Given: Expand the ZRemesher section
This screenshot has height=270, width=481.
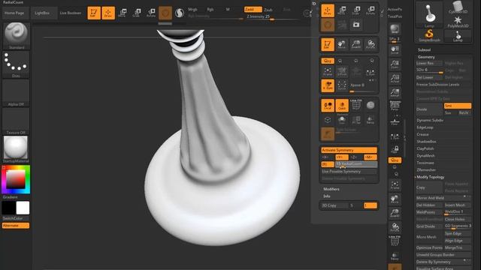Looking at the screenshot, I should pos(426,169).
